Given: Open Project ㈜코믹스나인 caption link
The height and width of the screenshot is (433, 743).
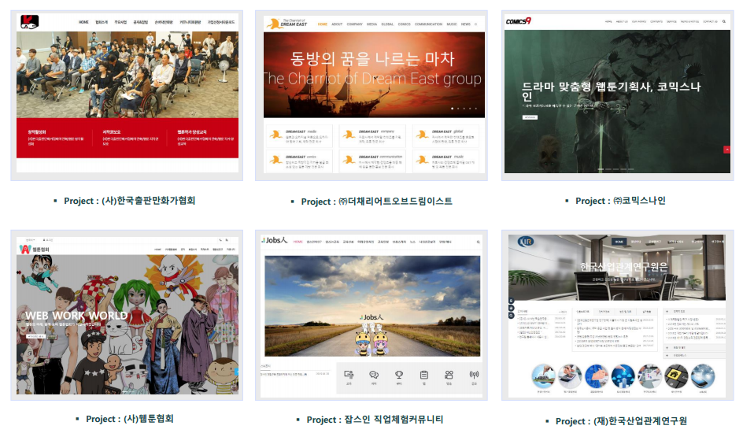Looking at the screenshot, I should pyautogui.click(x=620, y=201).
